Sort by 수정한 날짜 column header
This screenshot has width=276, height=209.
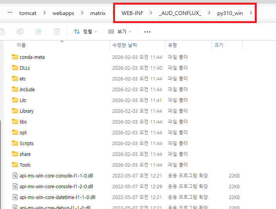pyautogui.click(x=125, y=45)
